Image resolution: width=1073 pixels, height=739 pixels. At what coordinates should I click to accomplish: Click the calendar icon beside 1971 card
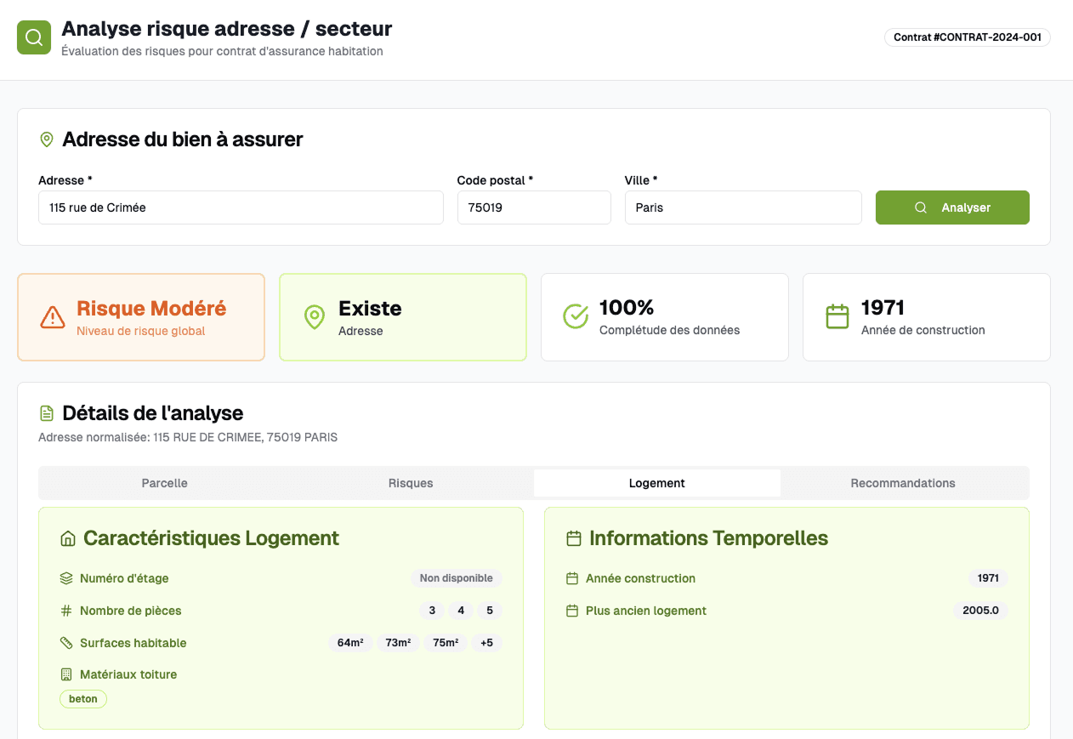(837, 316)
